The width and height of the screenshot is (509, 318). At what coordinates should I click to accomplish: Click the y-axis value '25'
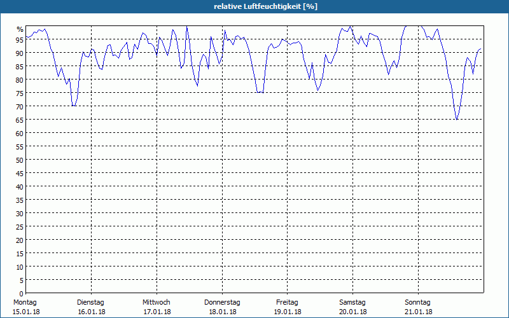20,227
